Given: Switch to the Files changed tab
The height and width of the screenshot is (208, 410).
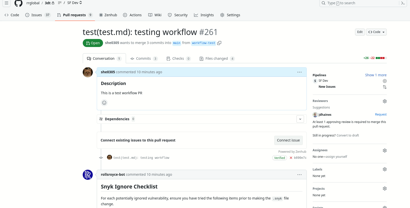Looking at the screenshot, I should pos(217,58).
